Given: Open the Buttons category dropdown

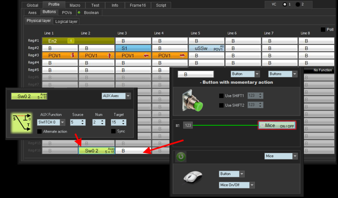Looking at the screenshot, I should (x=283, y=74).
